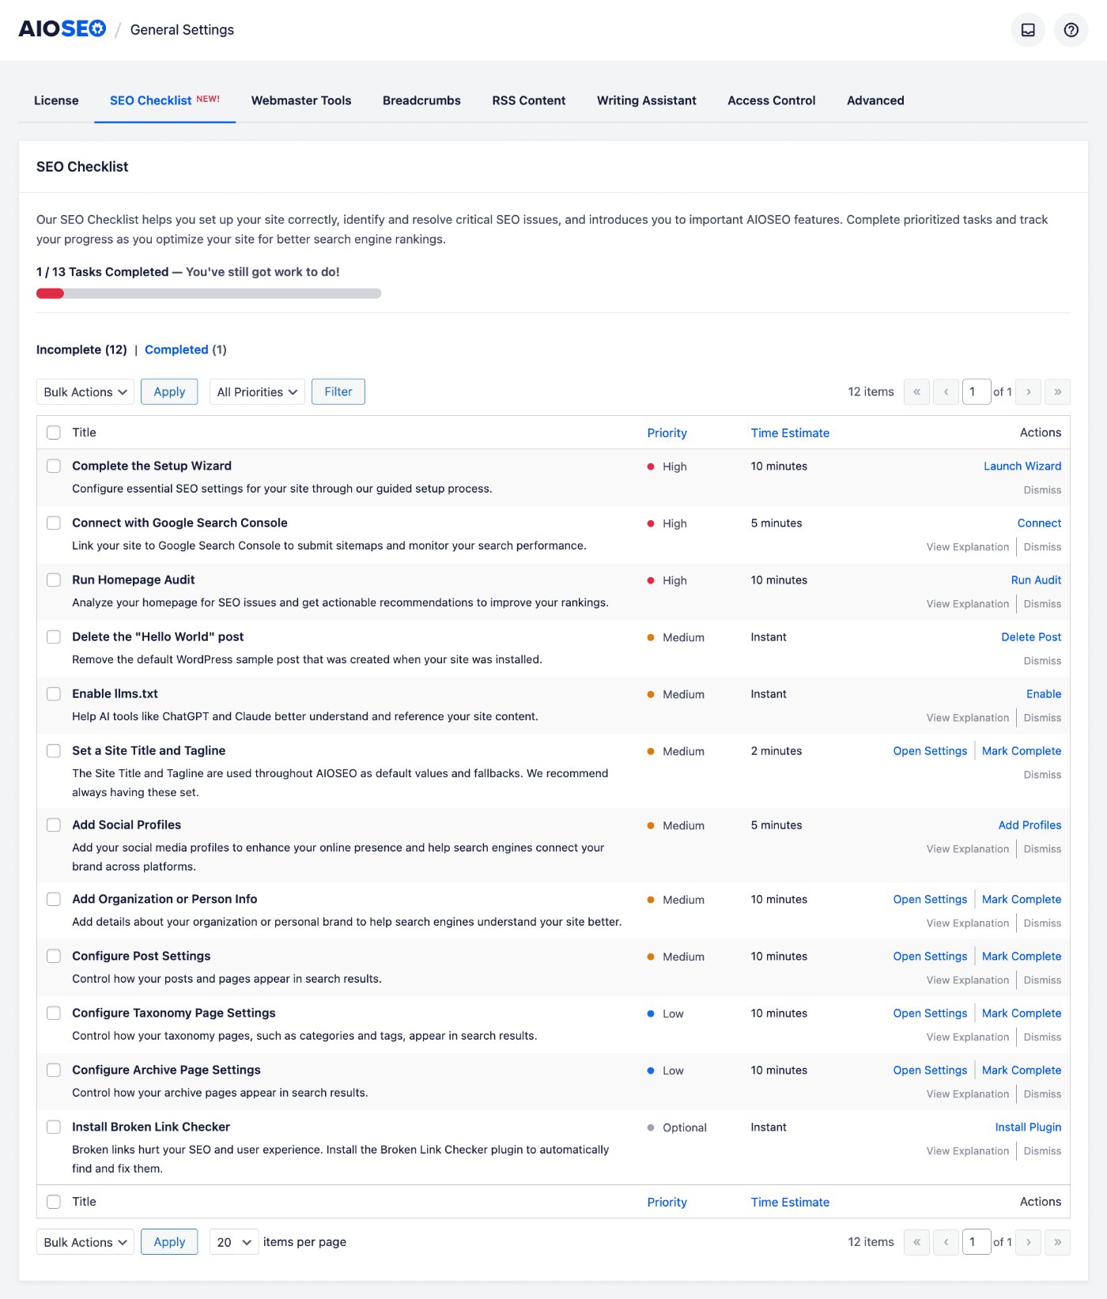
Task: Click the Delete Post link
Action: click(1031, 637)
